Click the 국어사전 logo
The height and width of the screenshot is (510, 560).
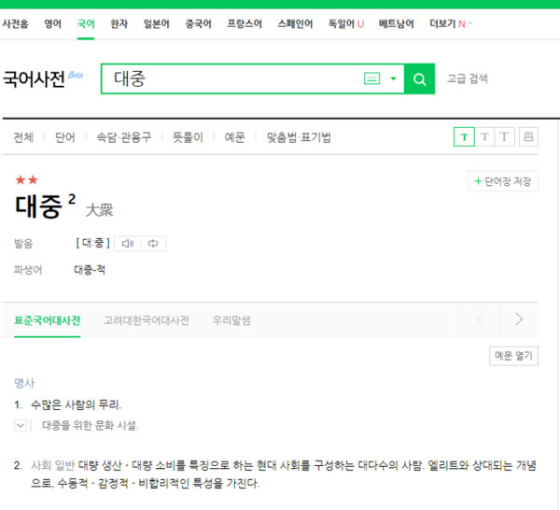(34, 79)
